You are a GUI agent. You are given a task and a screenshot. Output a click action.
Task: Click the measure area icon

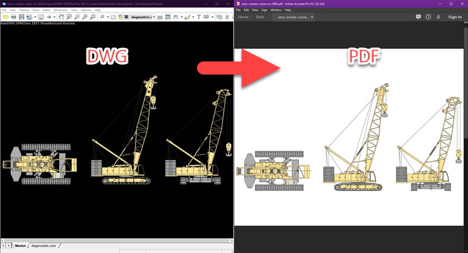168,17
